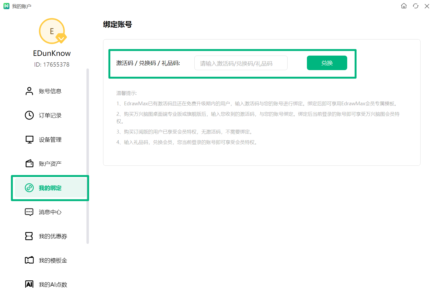Screen dimensions: 435x307
Task: Click the tip line about gift codes
Action: [187, 142]
